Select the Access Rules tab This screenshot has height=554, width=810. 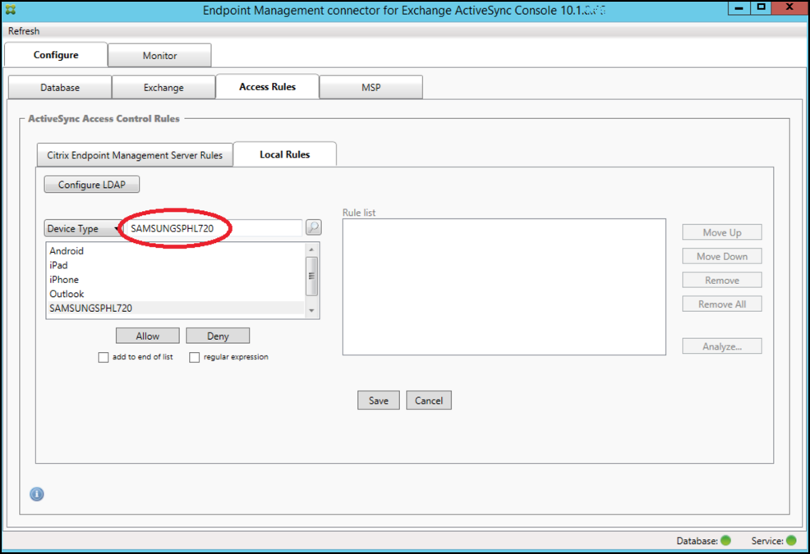pyautogui.click(x=268, y=87)
